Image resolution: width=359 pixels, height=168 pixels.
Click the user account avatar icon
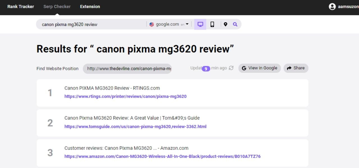(x=332, y=6)
